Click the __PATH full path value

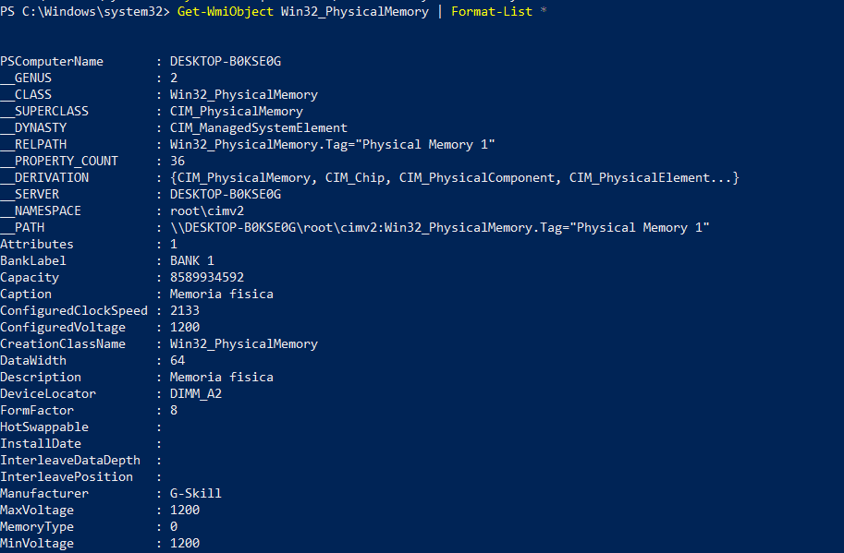[439, 227]
